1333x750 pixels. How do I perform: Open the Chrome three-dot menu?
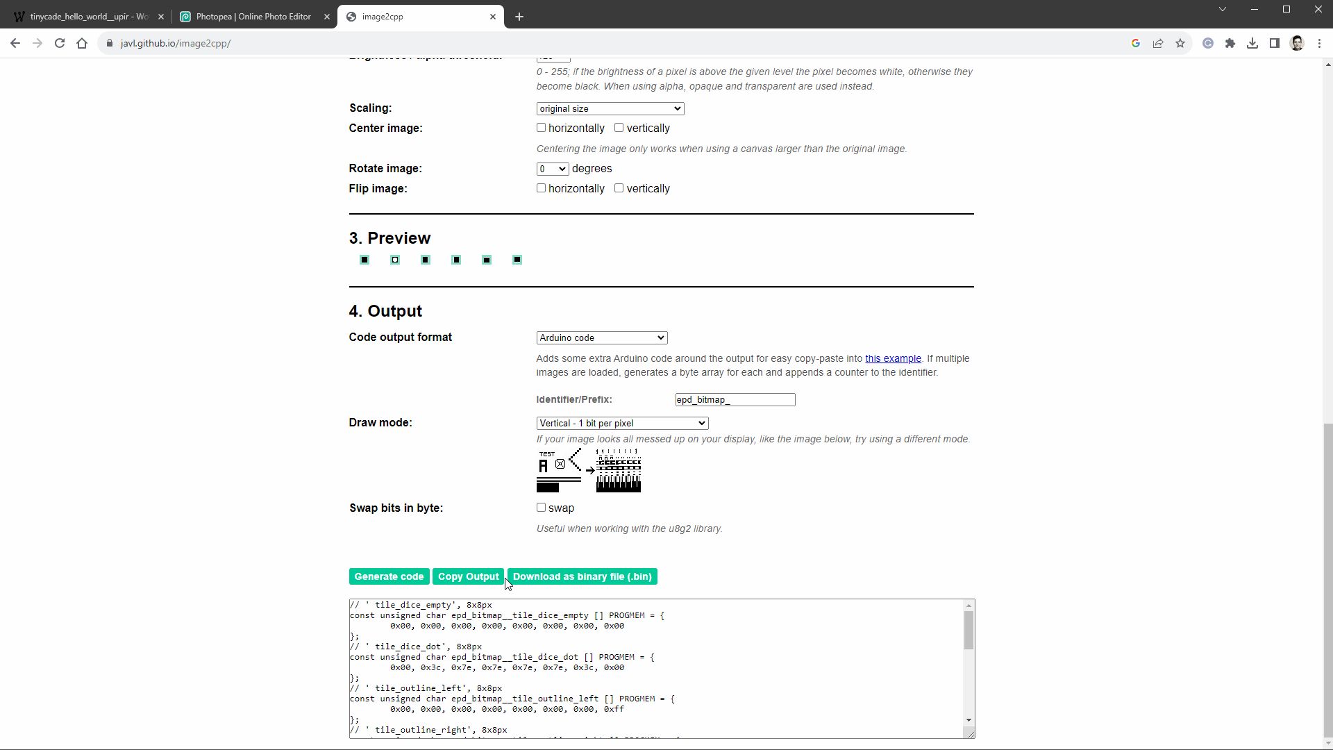[1320, 43]
